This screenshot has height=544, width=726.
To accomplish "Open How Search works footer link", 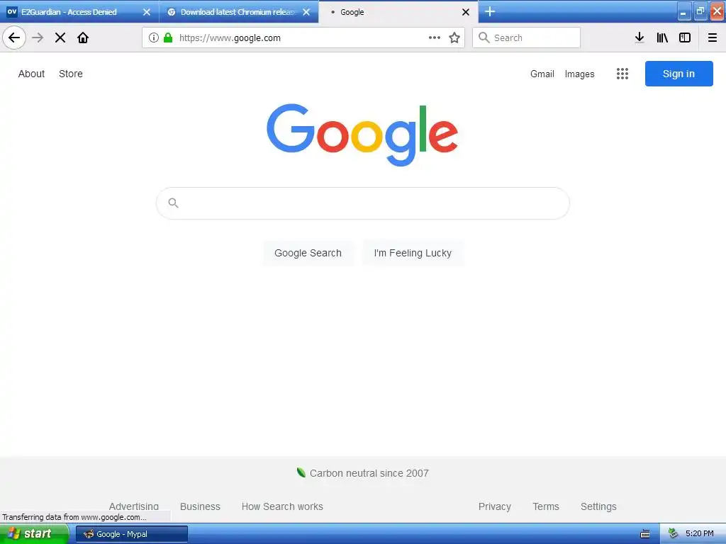I will 282,506.
